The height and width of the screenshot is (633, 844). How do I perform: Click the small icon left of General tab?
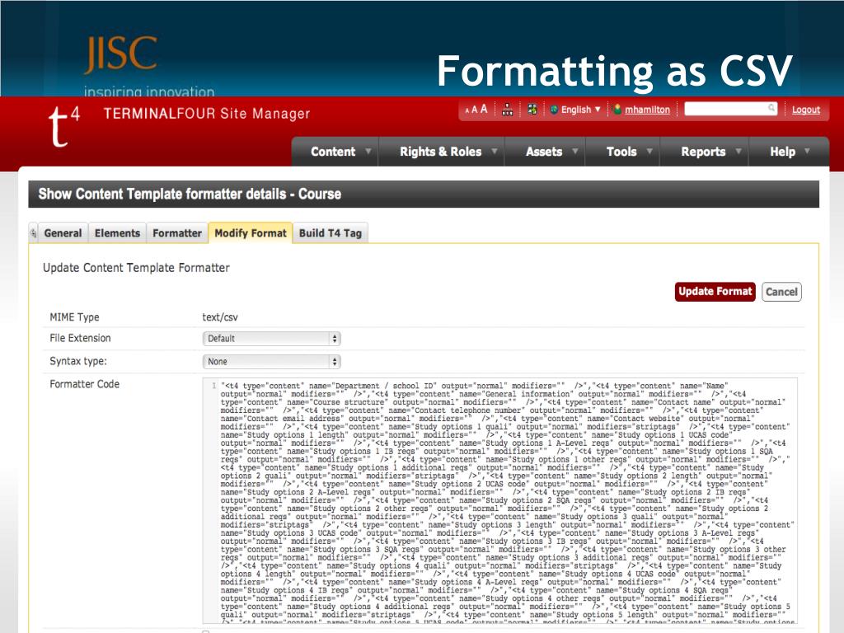33,233
